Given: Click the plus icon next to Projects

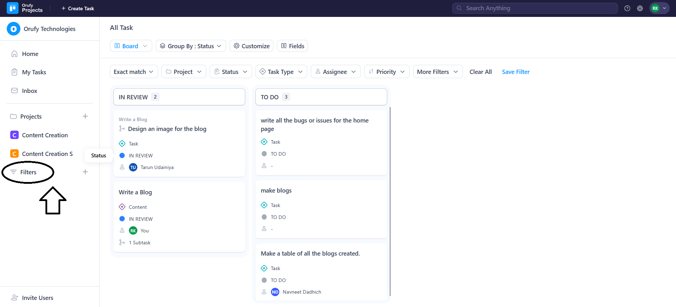Looking at the screenshot, I should 85,117.
